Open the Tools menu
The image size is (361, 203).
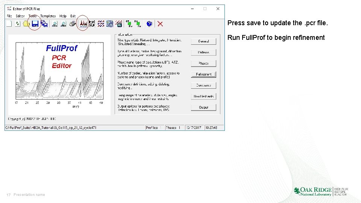coord(32,16)
